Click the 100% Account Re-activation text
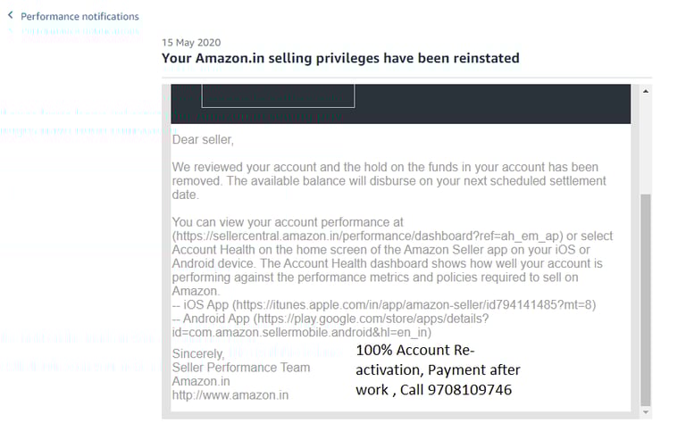 [x=415, y=351]
